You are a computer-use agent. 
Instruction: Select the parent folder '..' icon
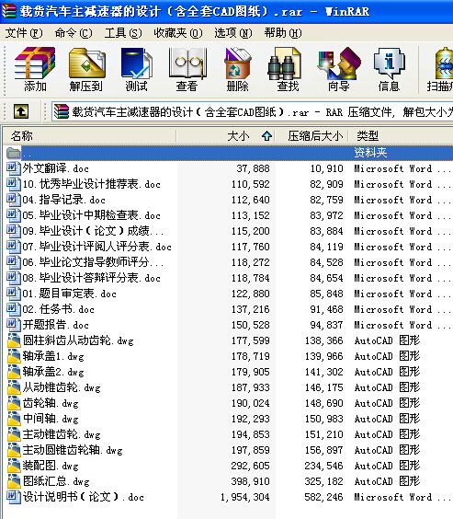(14, 153)
